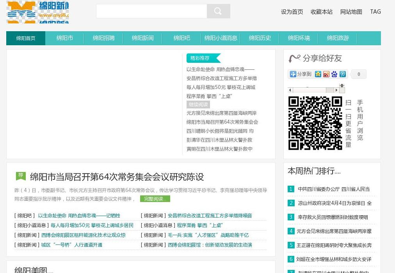Open article 每人每月增加50元 攀枝花上调城乡居民

point(92,225)
